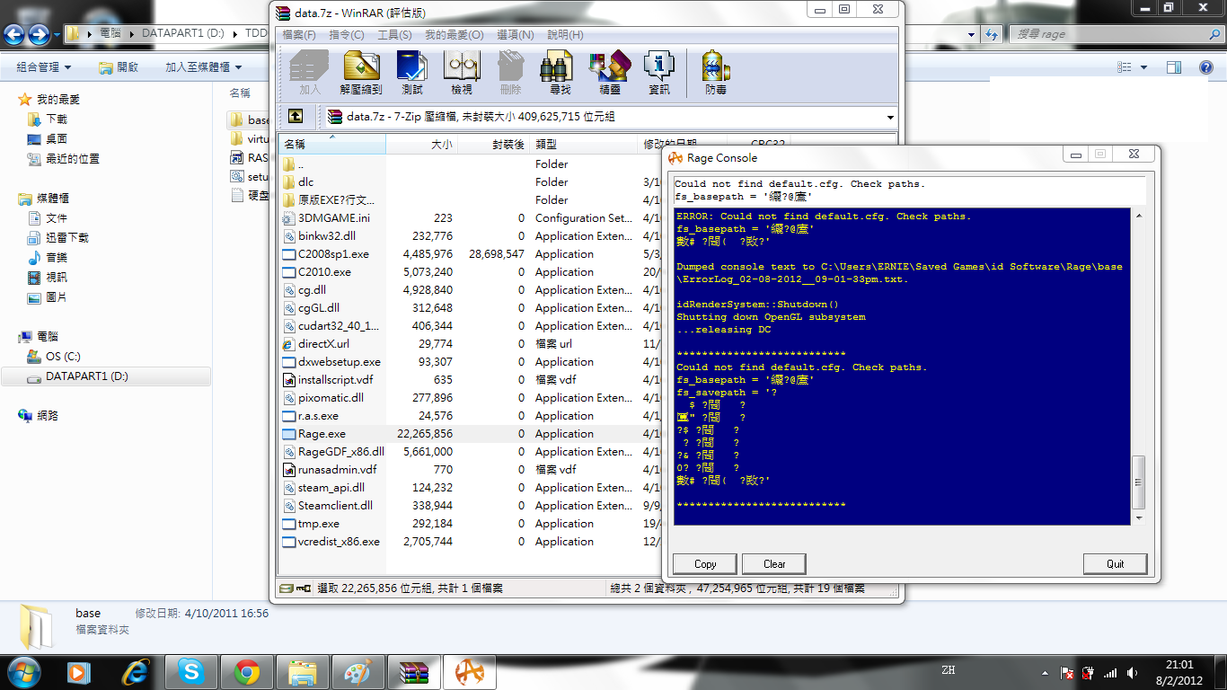
Task: Click the 檢視 (View) toolbar icon in WinRAR
Action: click(x=462, y=73)
